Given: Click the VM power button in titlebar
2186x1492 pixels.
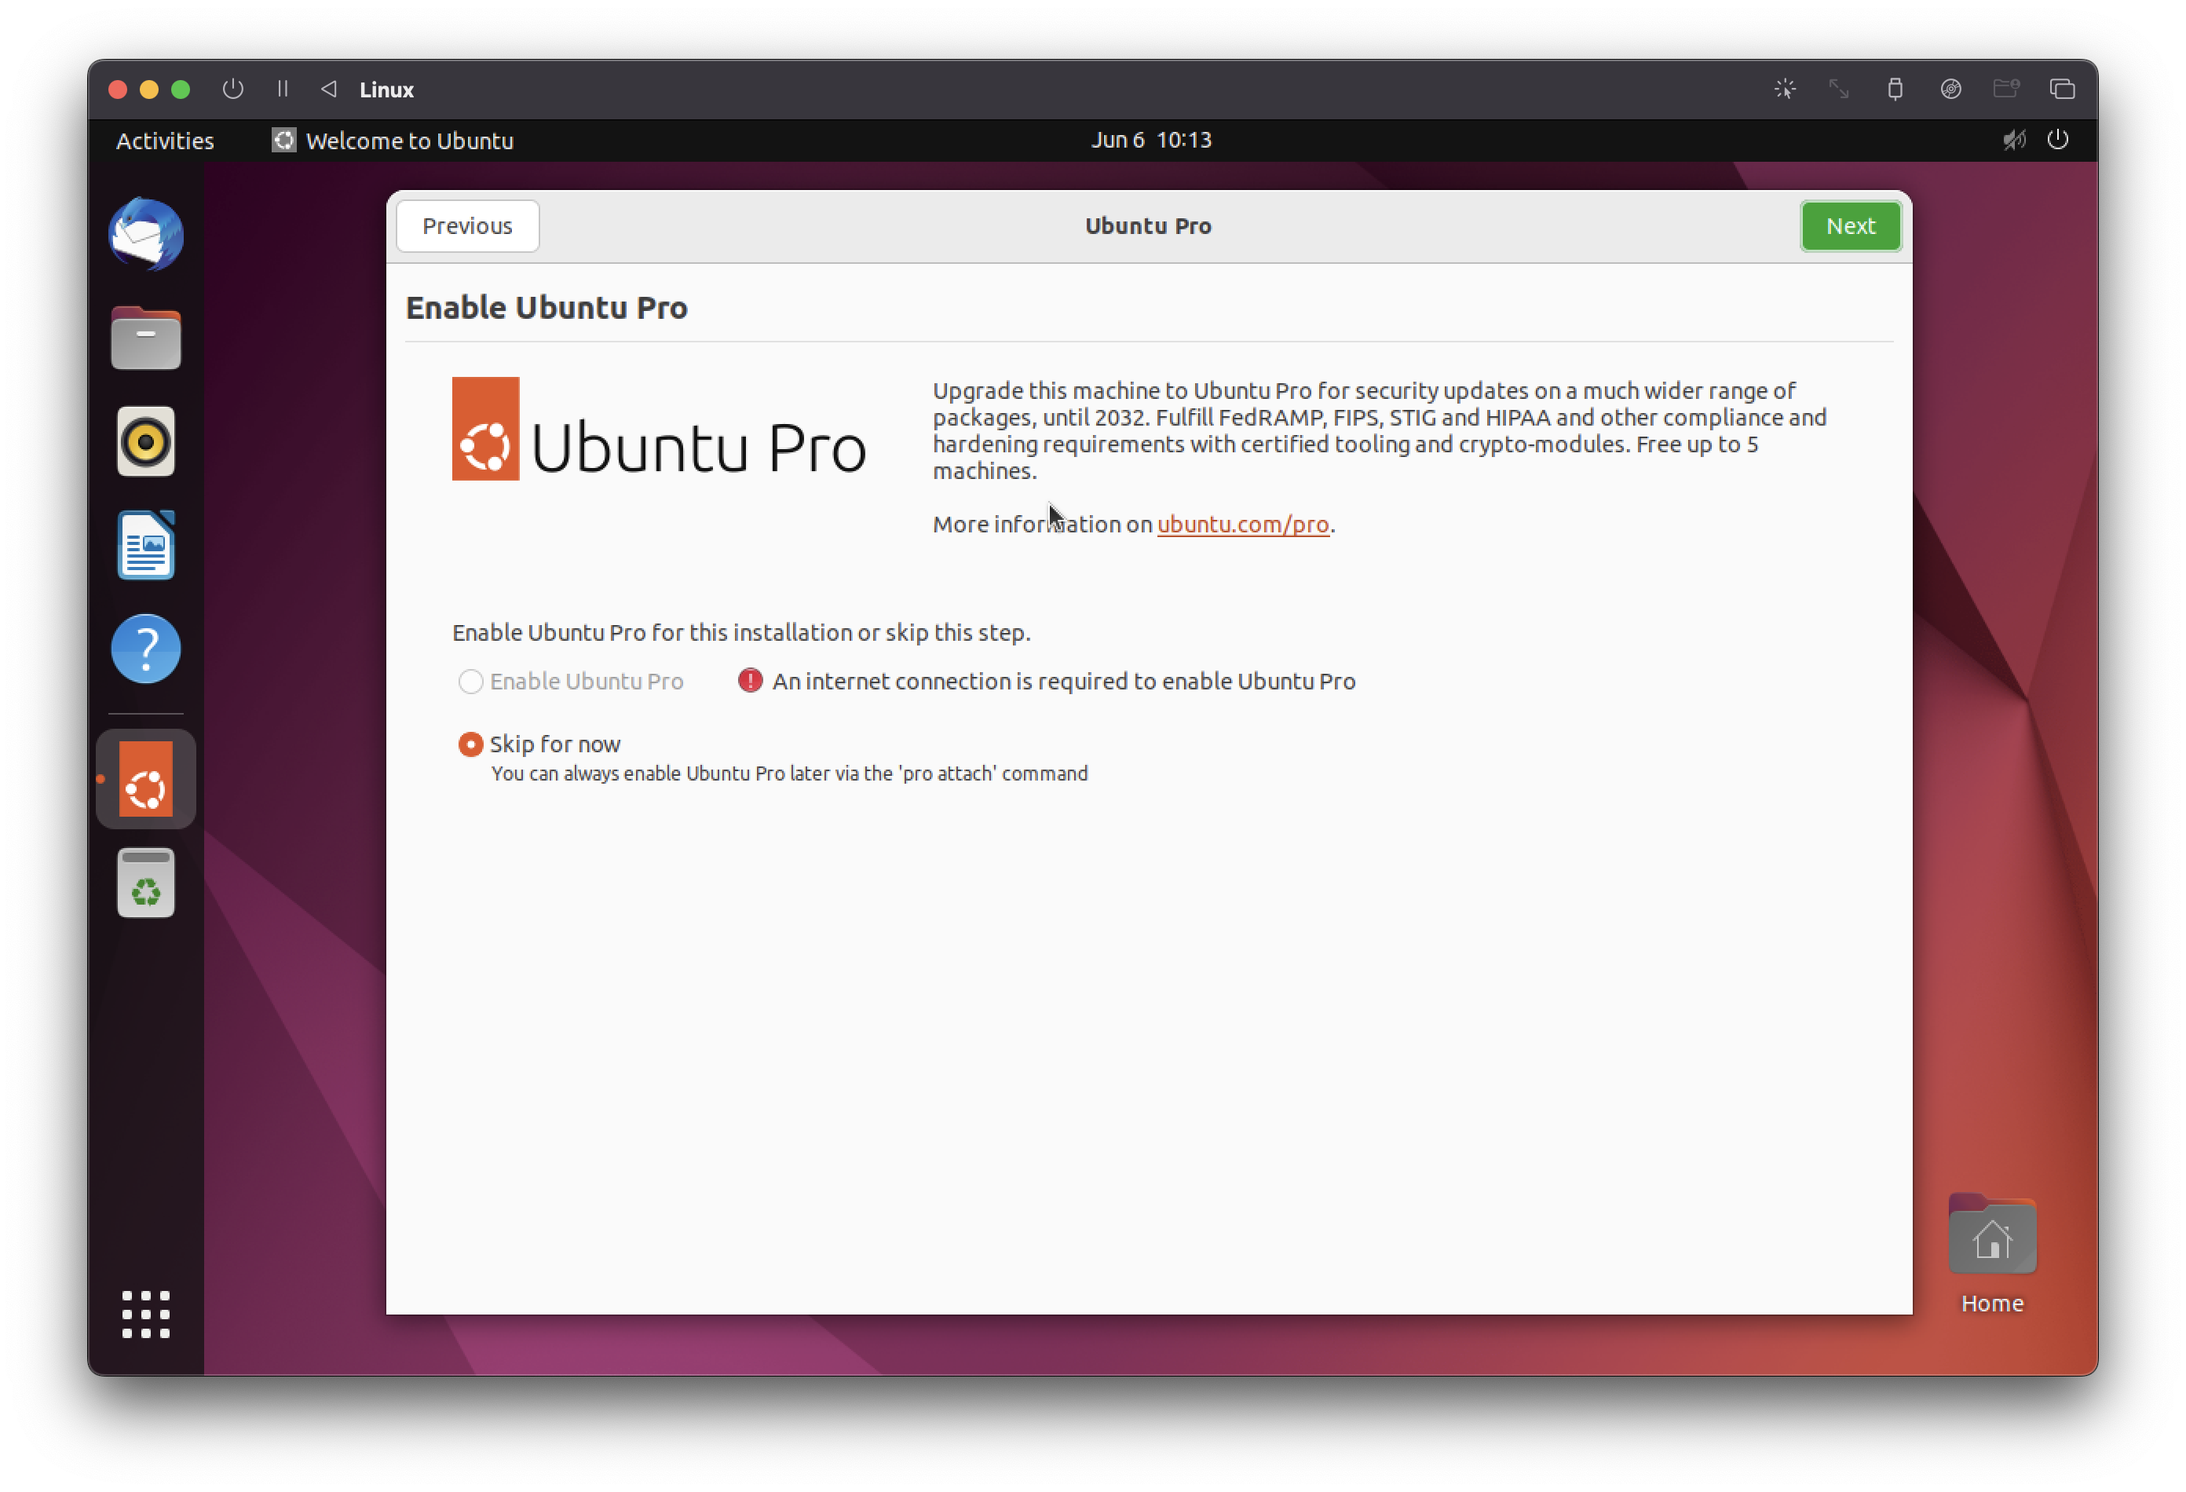Looking at the screenshot, I should coord(232,90).
